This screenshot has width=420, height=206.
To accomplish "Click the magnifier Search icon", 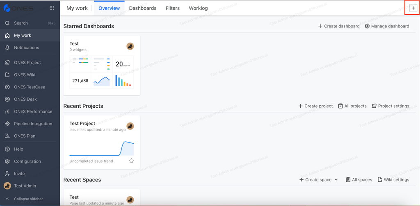I will 7,23.
